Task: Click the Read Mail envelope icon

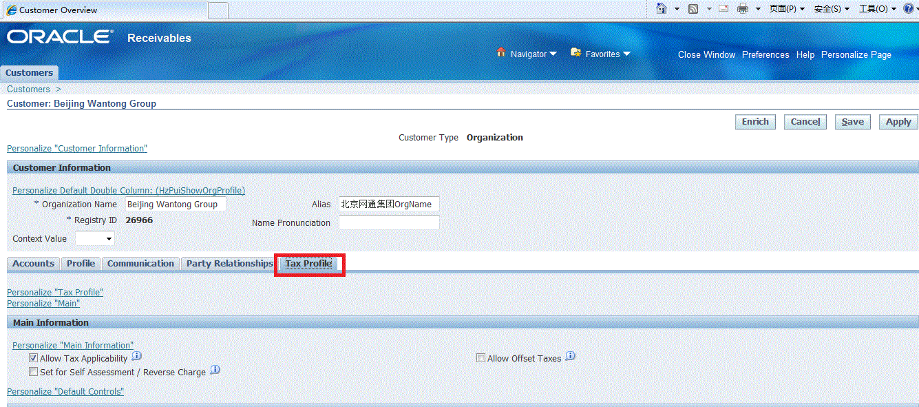Action: pos(723,9)
